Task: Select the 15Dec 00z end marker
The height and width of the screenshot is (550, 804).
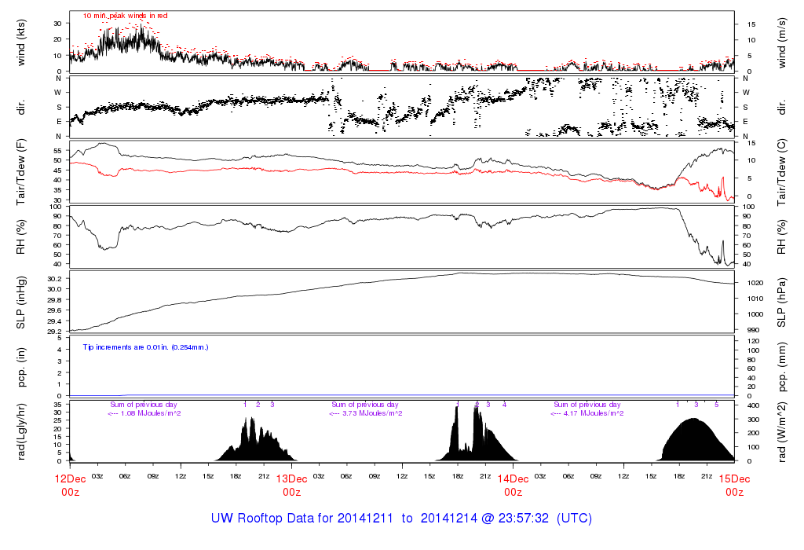Action: pyautogui.click(x=734, y=485)
